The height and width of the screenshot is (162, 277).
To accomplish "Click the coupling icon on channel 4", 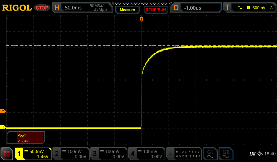I will (140, 151).
